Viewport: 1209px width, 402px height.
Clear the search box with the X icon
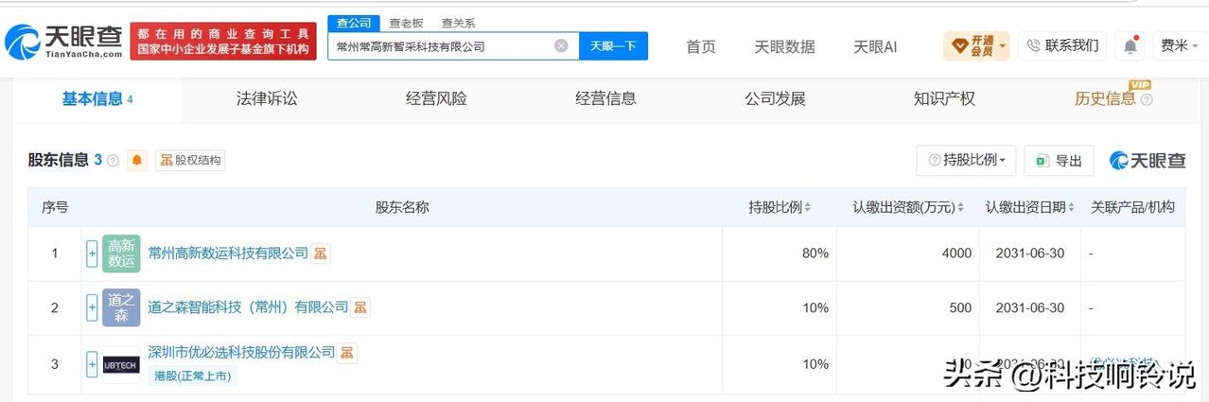(x=561, y=45)
